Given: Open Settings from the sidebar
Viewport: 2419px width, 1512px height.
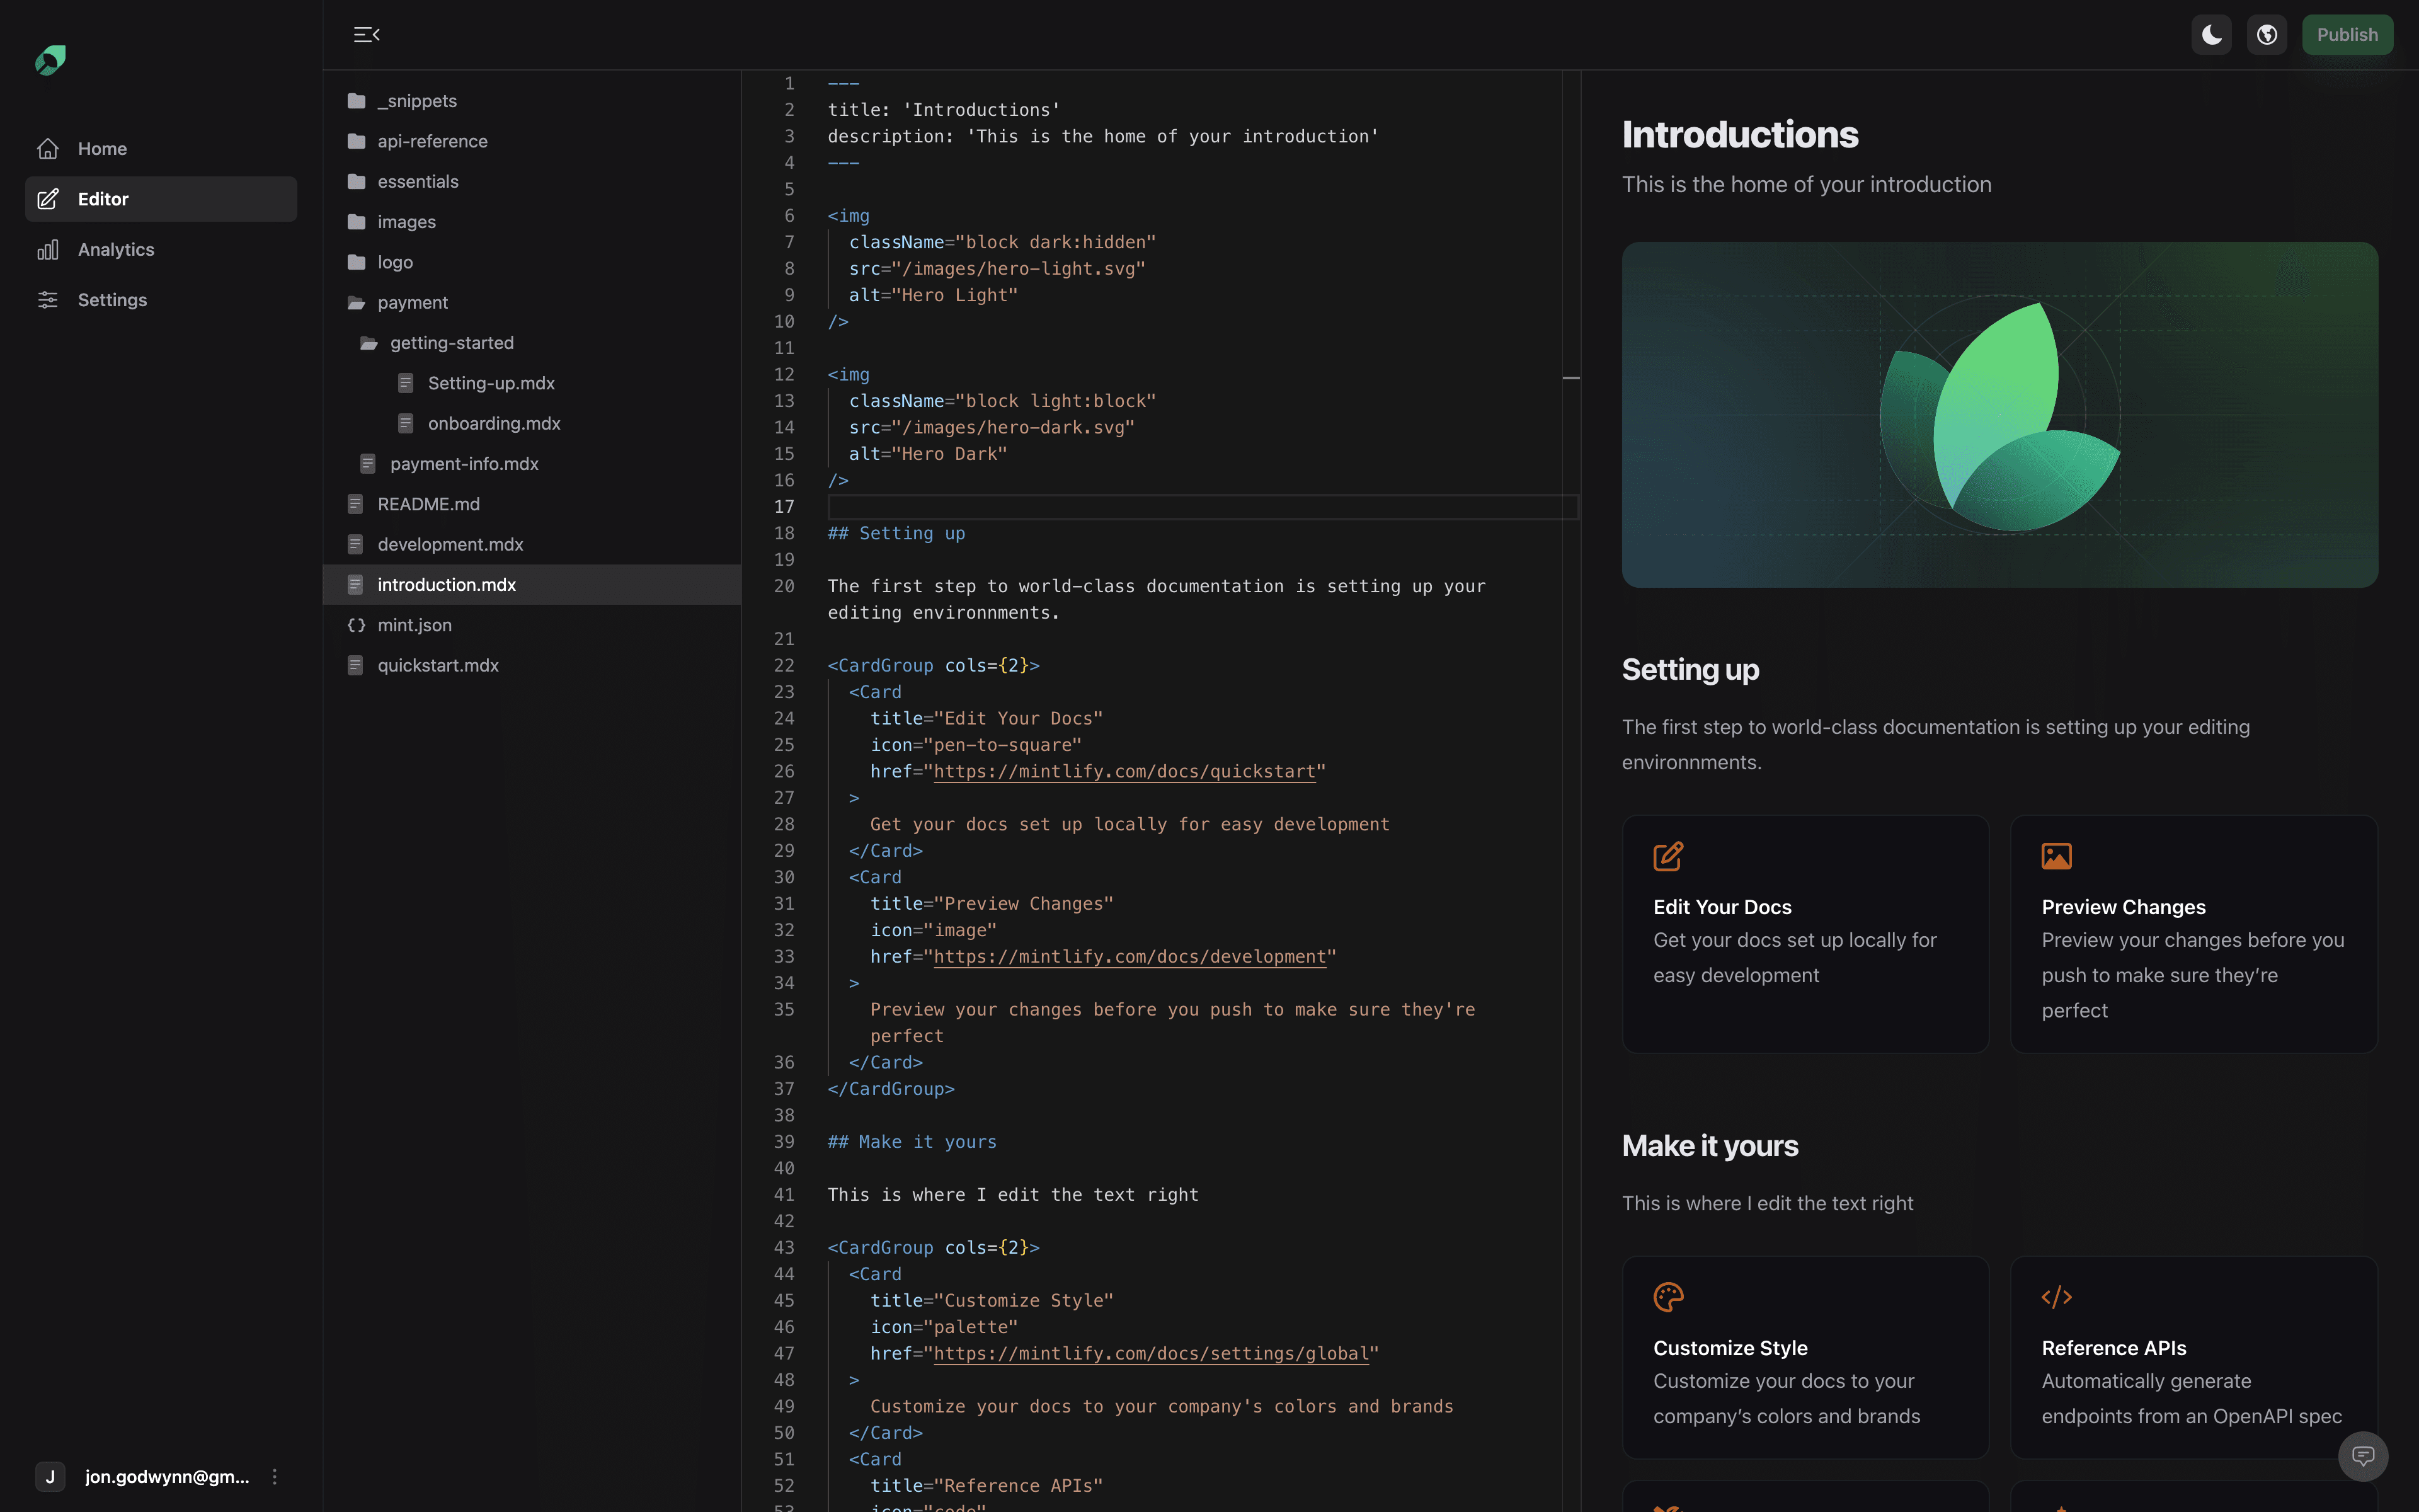Looking at the screenshot, I should click(112, 300).
